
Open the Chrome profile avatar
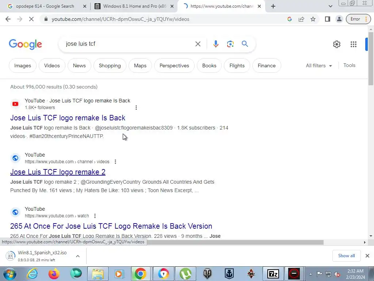(339, 19)
